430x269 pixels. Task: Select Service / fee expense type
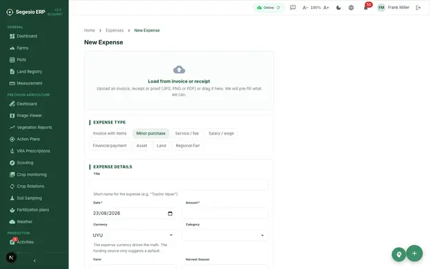tap(187, 134)
